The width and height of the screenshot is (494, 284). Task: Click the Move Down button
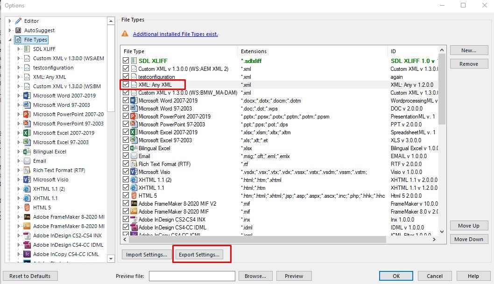469,239
